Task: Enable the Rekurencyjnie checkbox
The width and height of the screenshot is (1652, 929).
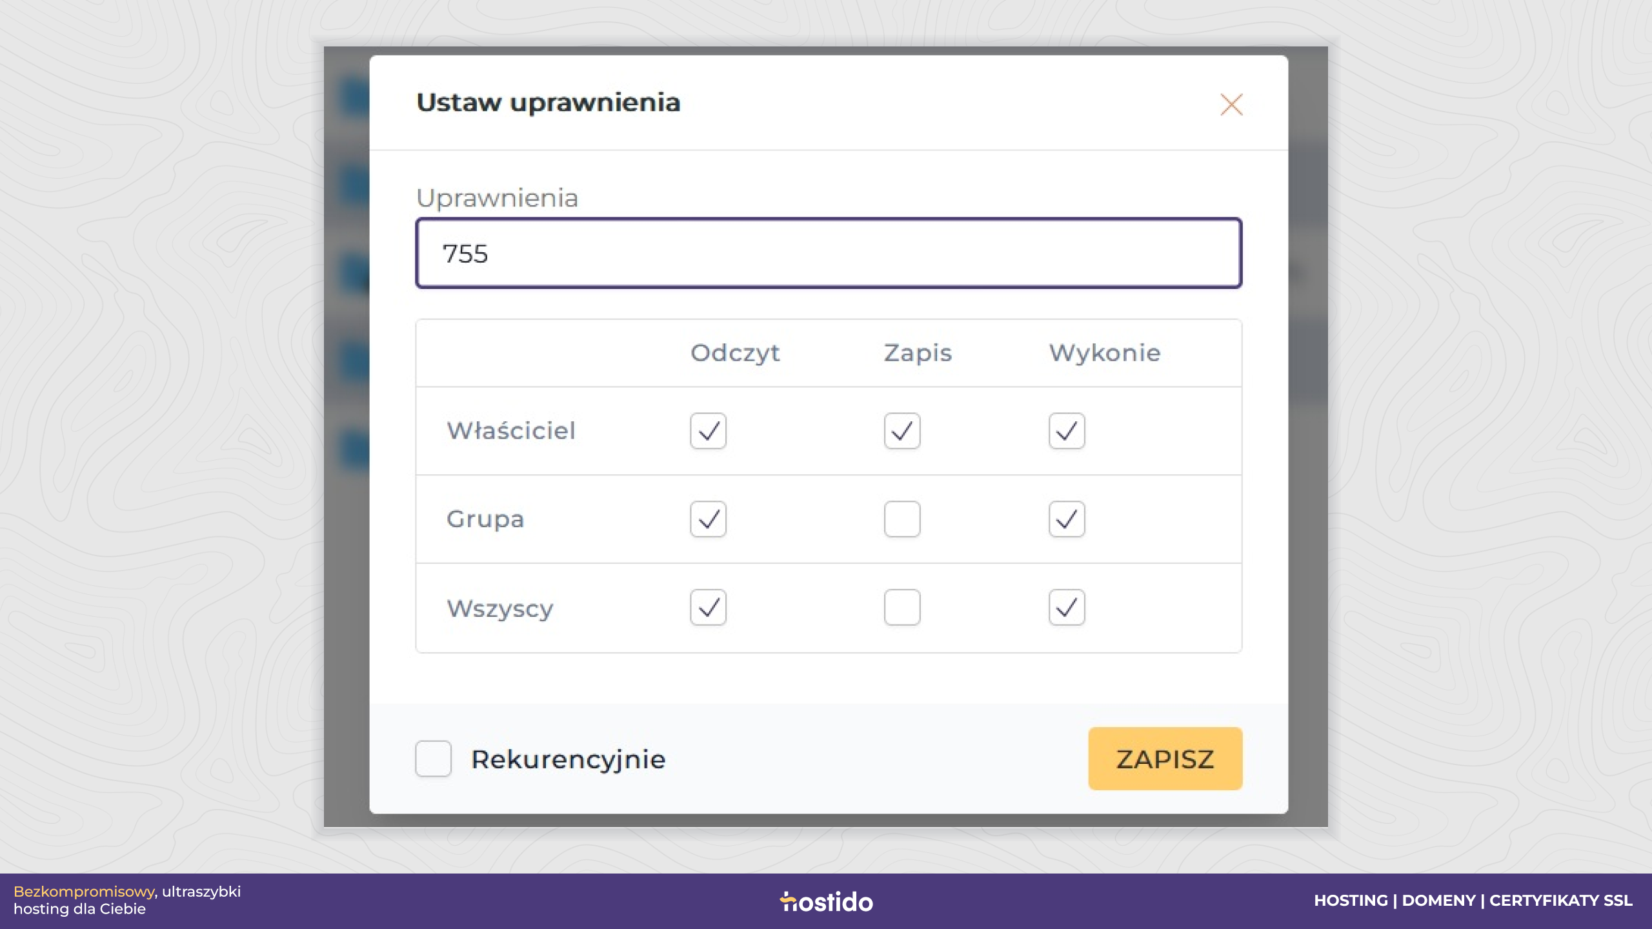Action: (433, 758)
